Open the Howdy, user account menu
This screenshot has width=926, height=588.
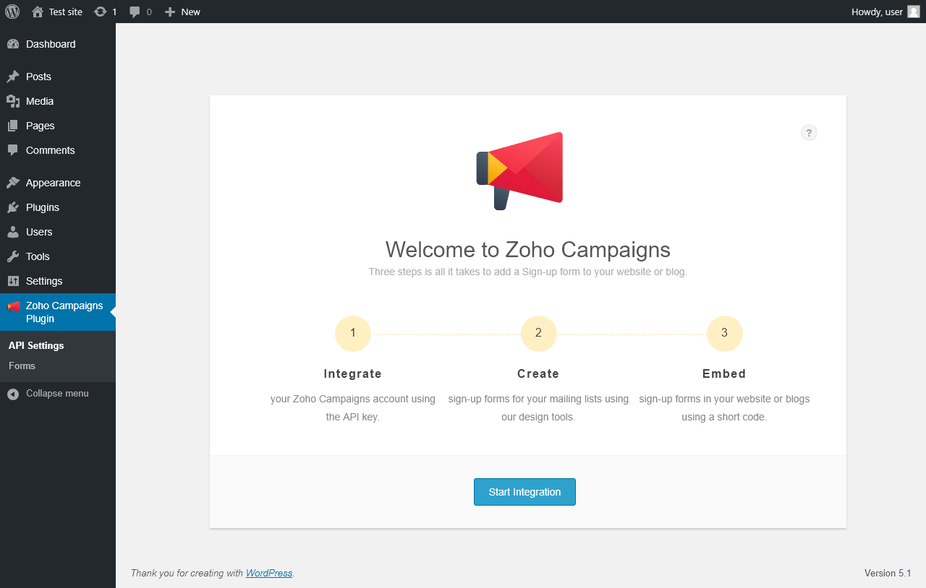click(885, 12)
